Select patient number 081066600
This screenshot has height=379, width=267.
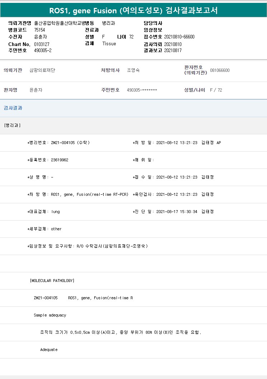tap(220, 70)
